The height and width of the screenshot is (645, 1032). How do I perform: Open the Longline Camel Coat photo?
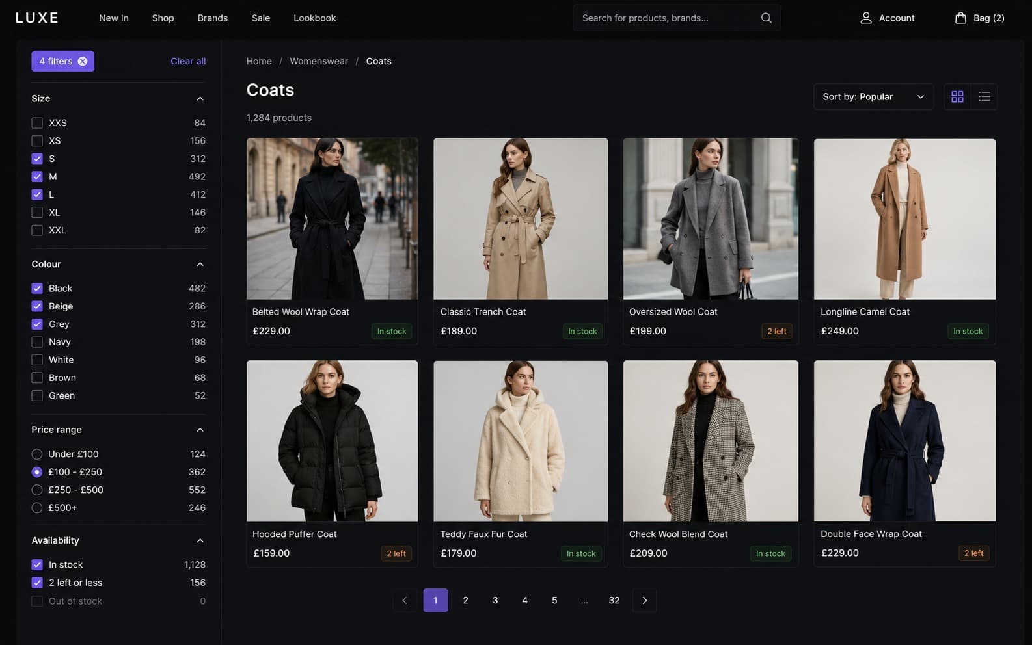[x=904, y=218]
